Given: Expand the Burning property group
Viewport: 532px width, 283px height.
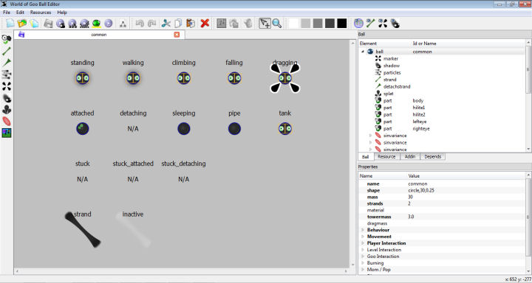Looking at the screenshot, I should pyautogui.click(x=363, y=263).
